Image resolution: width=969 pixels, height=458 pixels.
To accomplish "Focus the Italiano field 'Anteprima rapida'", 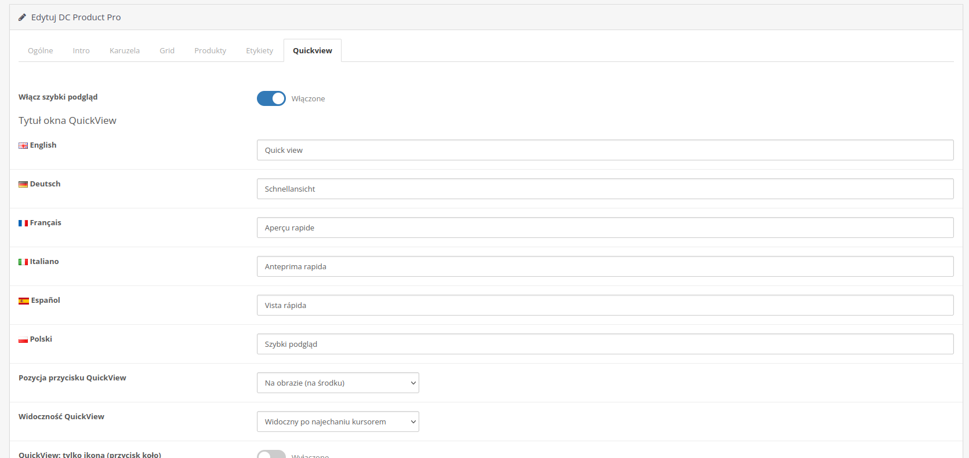I will pos(605,266).
